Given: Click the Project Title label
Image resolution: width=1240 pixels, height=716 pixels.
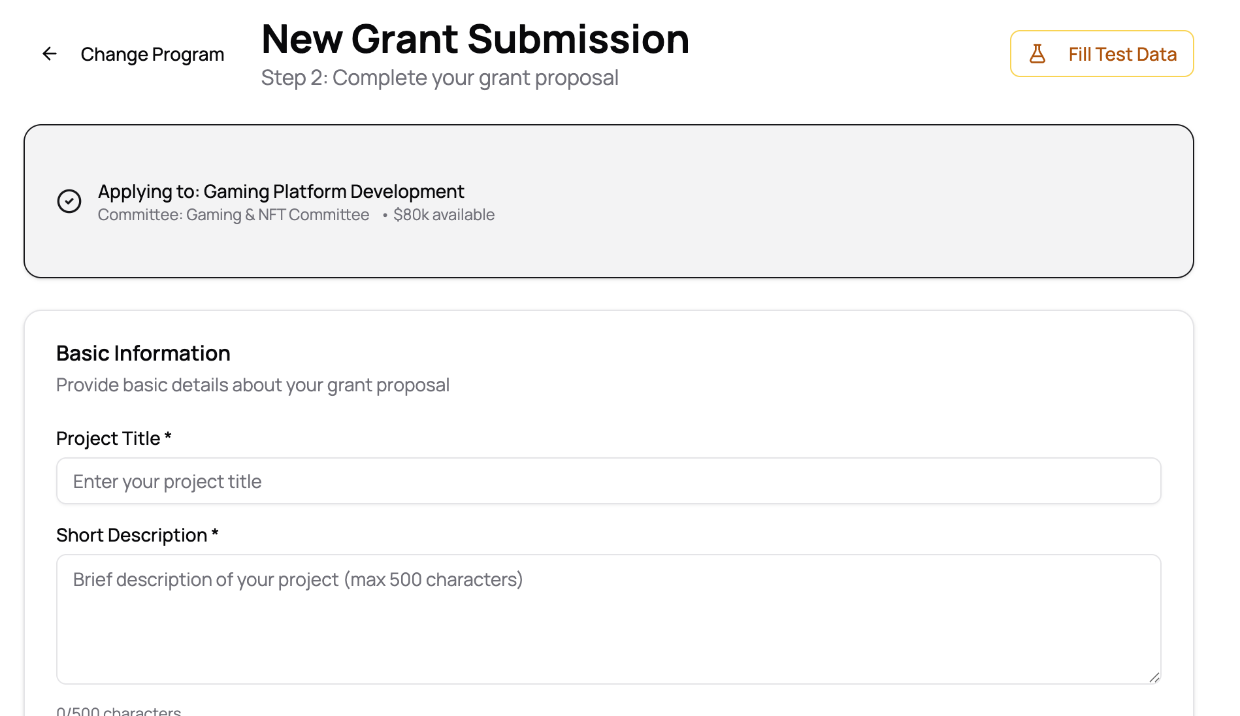Looking at the screenshot, I should (x=108, y=438).
